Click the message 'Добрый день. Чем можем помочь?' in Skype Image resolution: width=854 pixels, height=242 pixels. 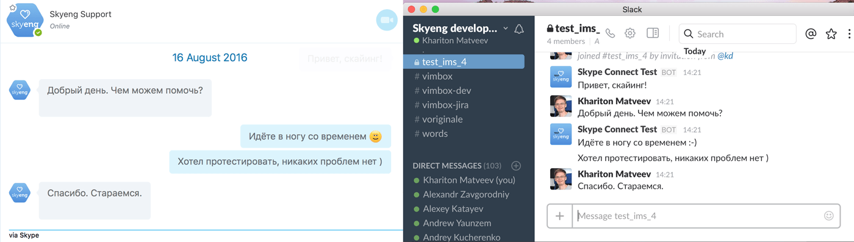pos(125,98)
